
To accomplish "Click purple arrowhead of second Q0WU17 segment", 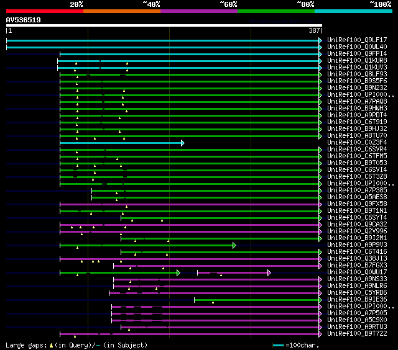I will [x=269, y=273].
